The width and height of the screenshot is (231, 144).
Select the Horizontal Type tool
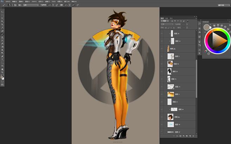coord(2,60)
